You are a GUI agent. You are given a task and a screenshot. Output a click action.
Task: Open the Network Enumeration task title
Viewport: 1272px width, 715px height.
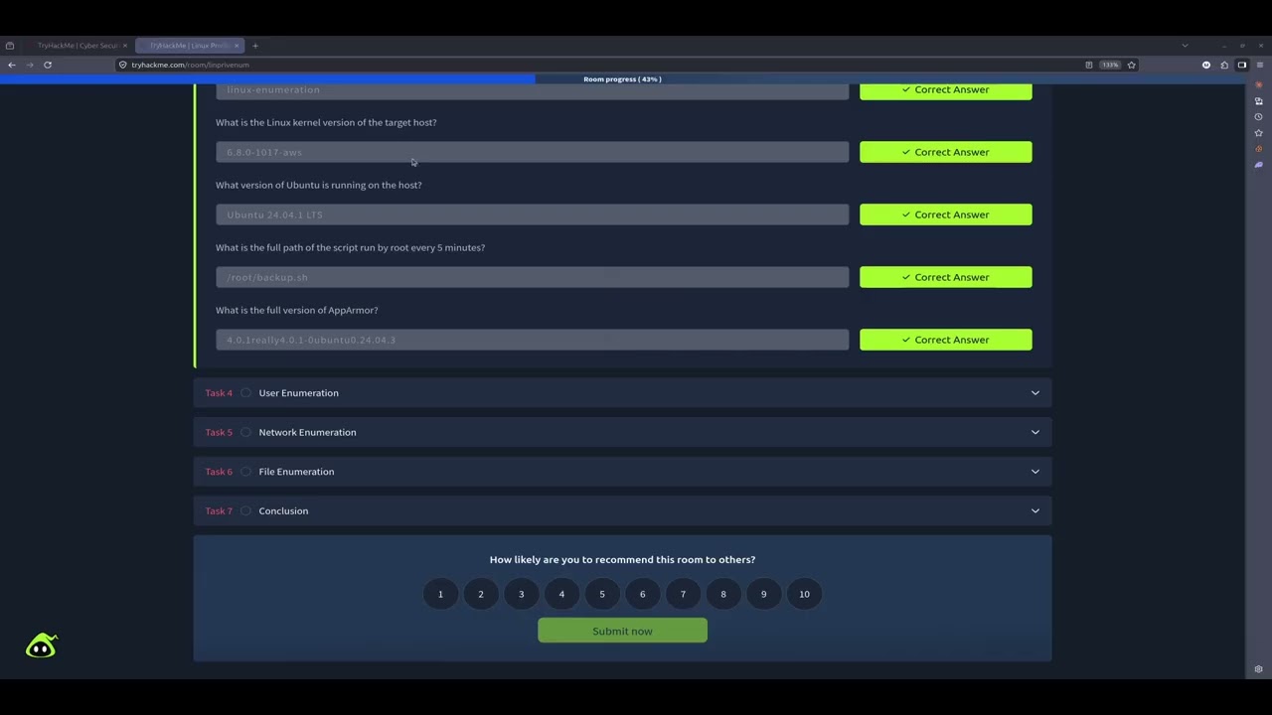point(307,432)
